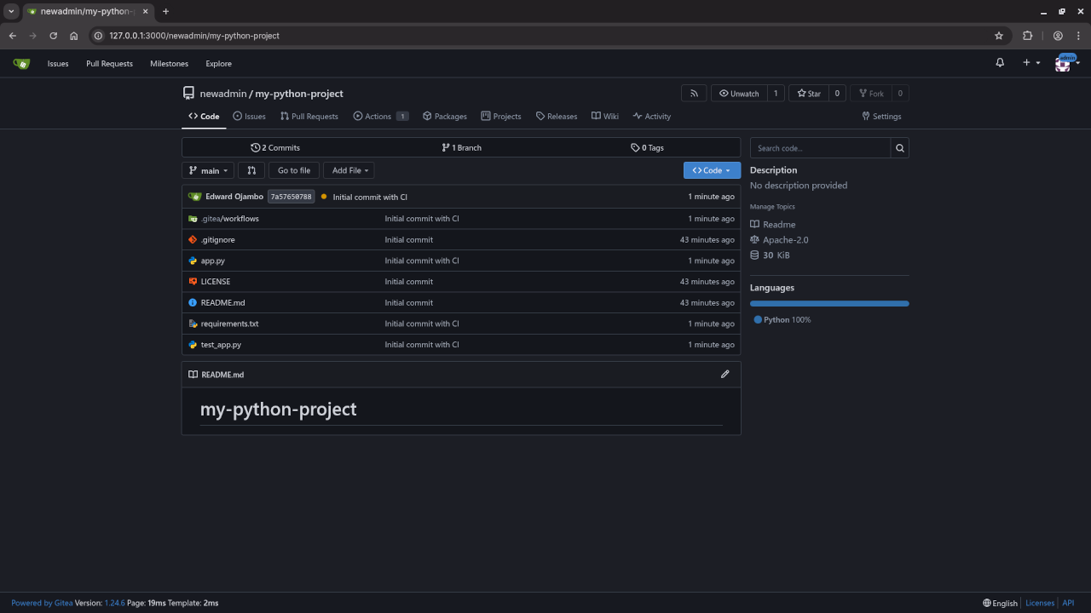Open the RSS feed button
1091x613 pixels.
pos(694,94)
